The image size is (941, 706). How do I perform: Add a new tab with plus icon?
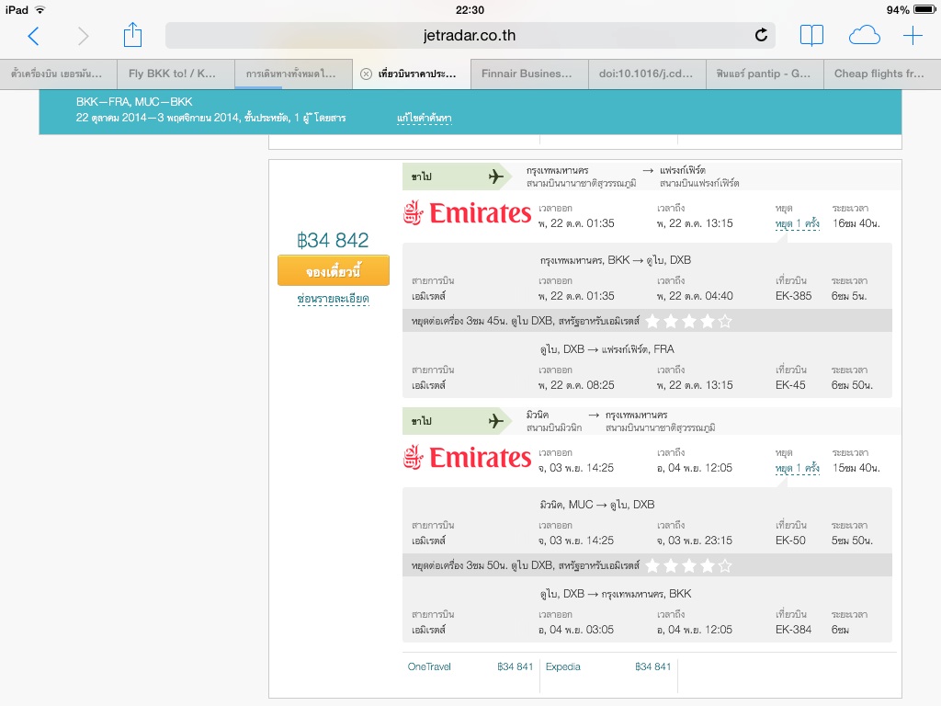(913, 36)
